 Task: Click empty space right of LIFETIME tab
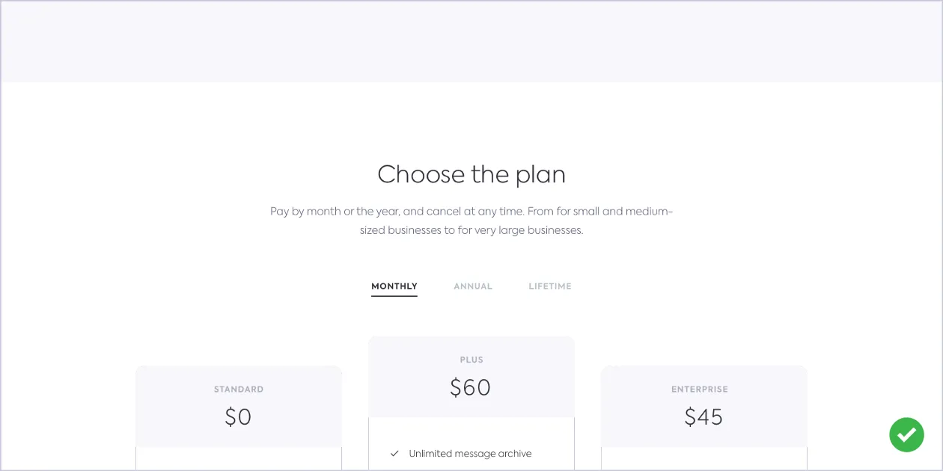(674, 286)
